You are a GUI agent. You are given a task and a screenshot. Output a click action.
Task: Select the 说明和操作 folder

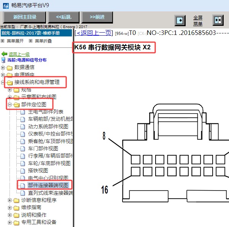pos(34,215)
